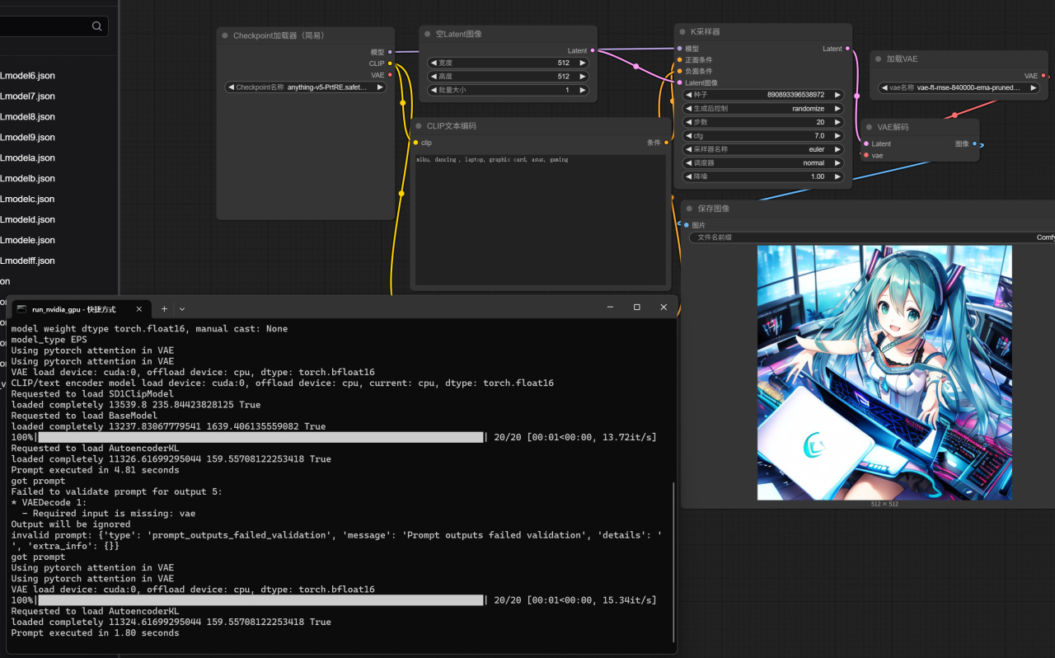1055x658 pixels.
Task: Click the 加载VAE node collapse dot
Action: (x=877, y=59)
